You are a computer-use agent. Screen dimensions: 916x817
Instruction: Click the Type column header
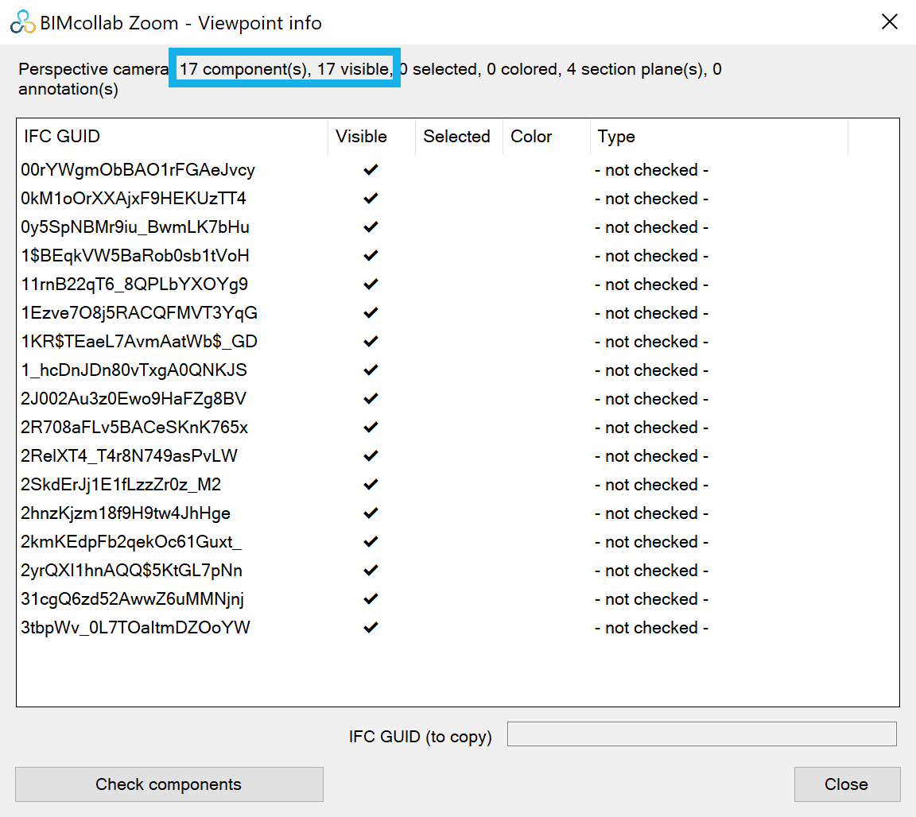719,137
